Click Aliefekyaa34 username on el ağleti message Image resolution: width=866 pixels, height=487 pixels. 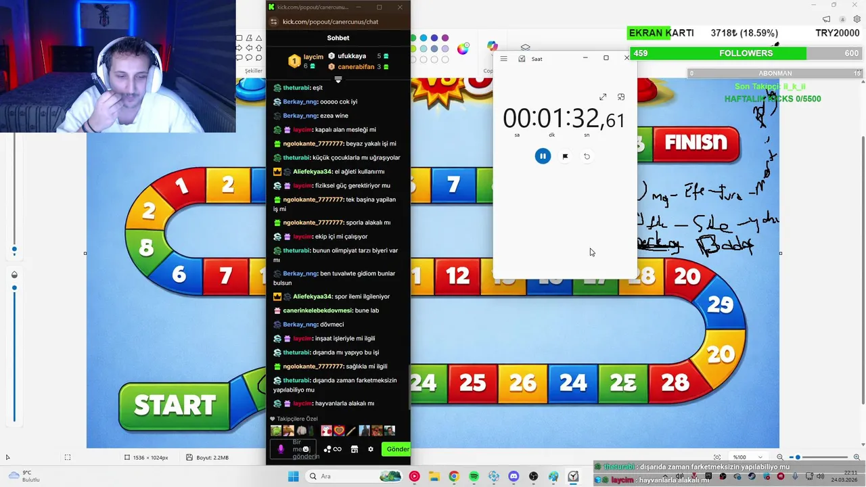click(x=313, y=172)
